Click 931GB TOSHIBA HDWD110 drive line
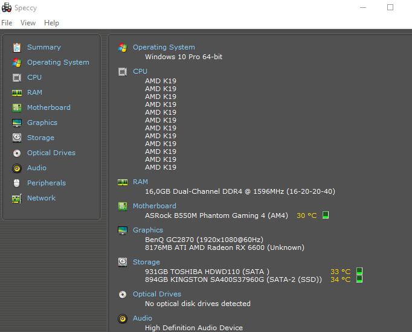Screen dimensions: 412x332 (207, 272)
